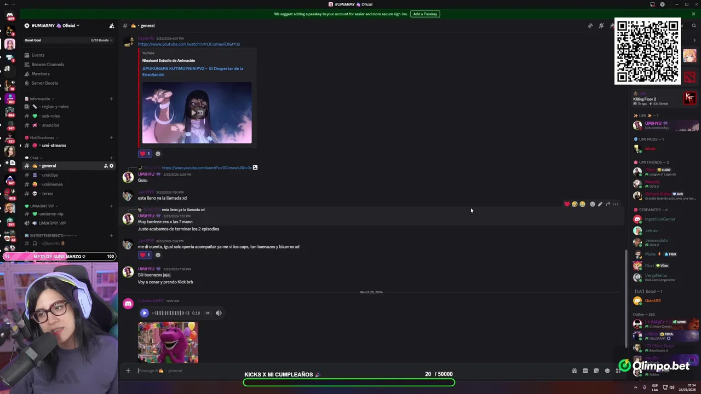Open More options on hovered message
This screenshot has height=394, width=701.
pos(616,204)
